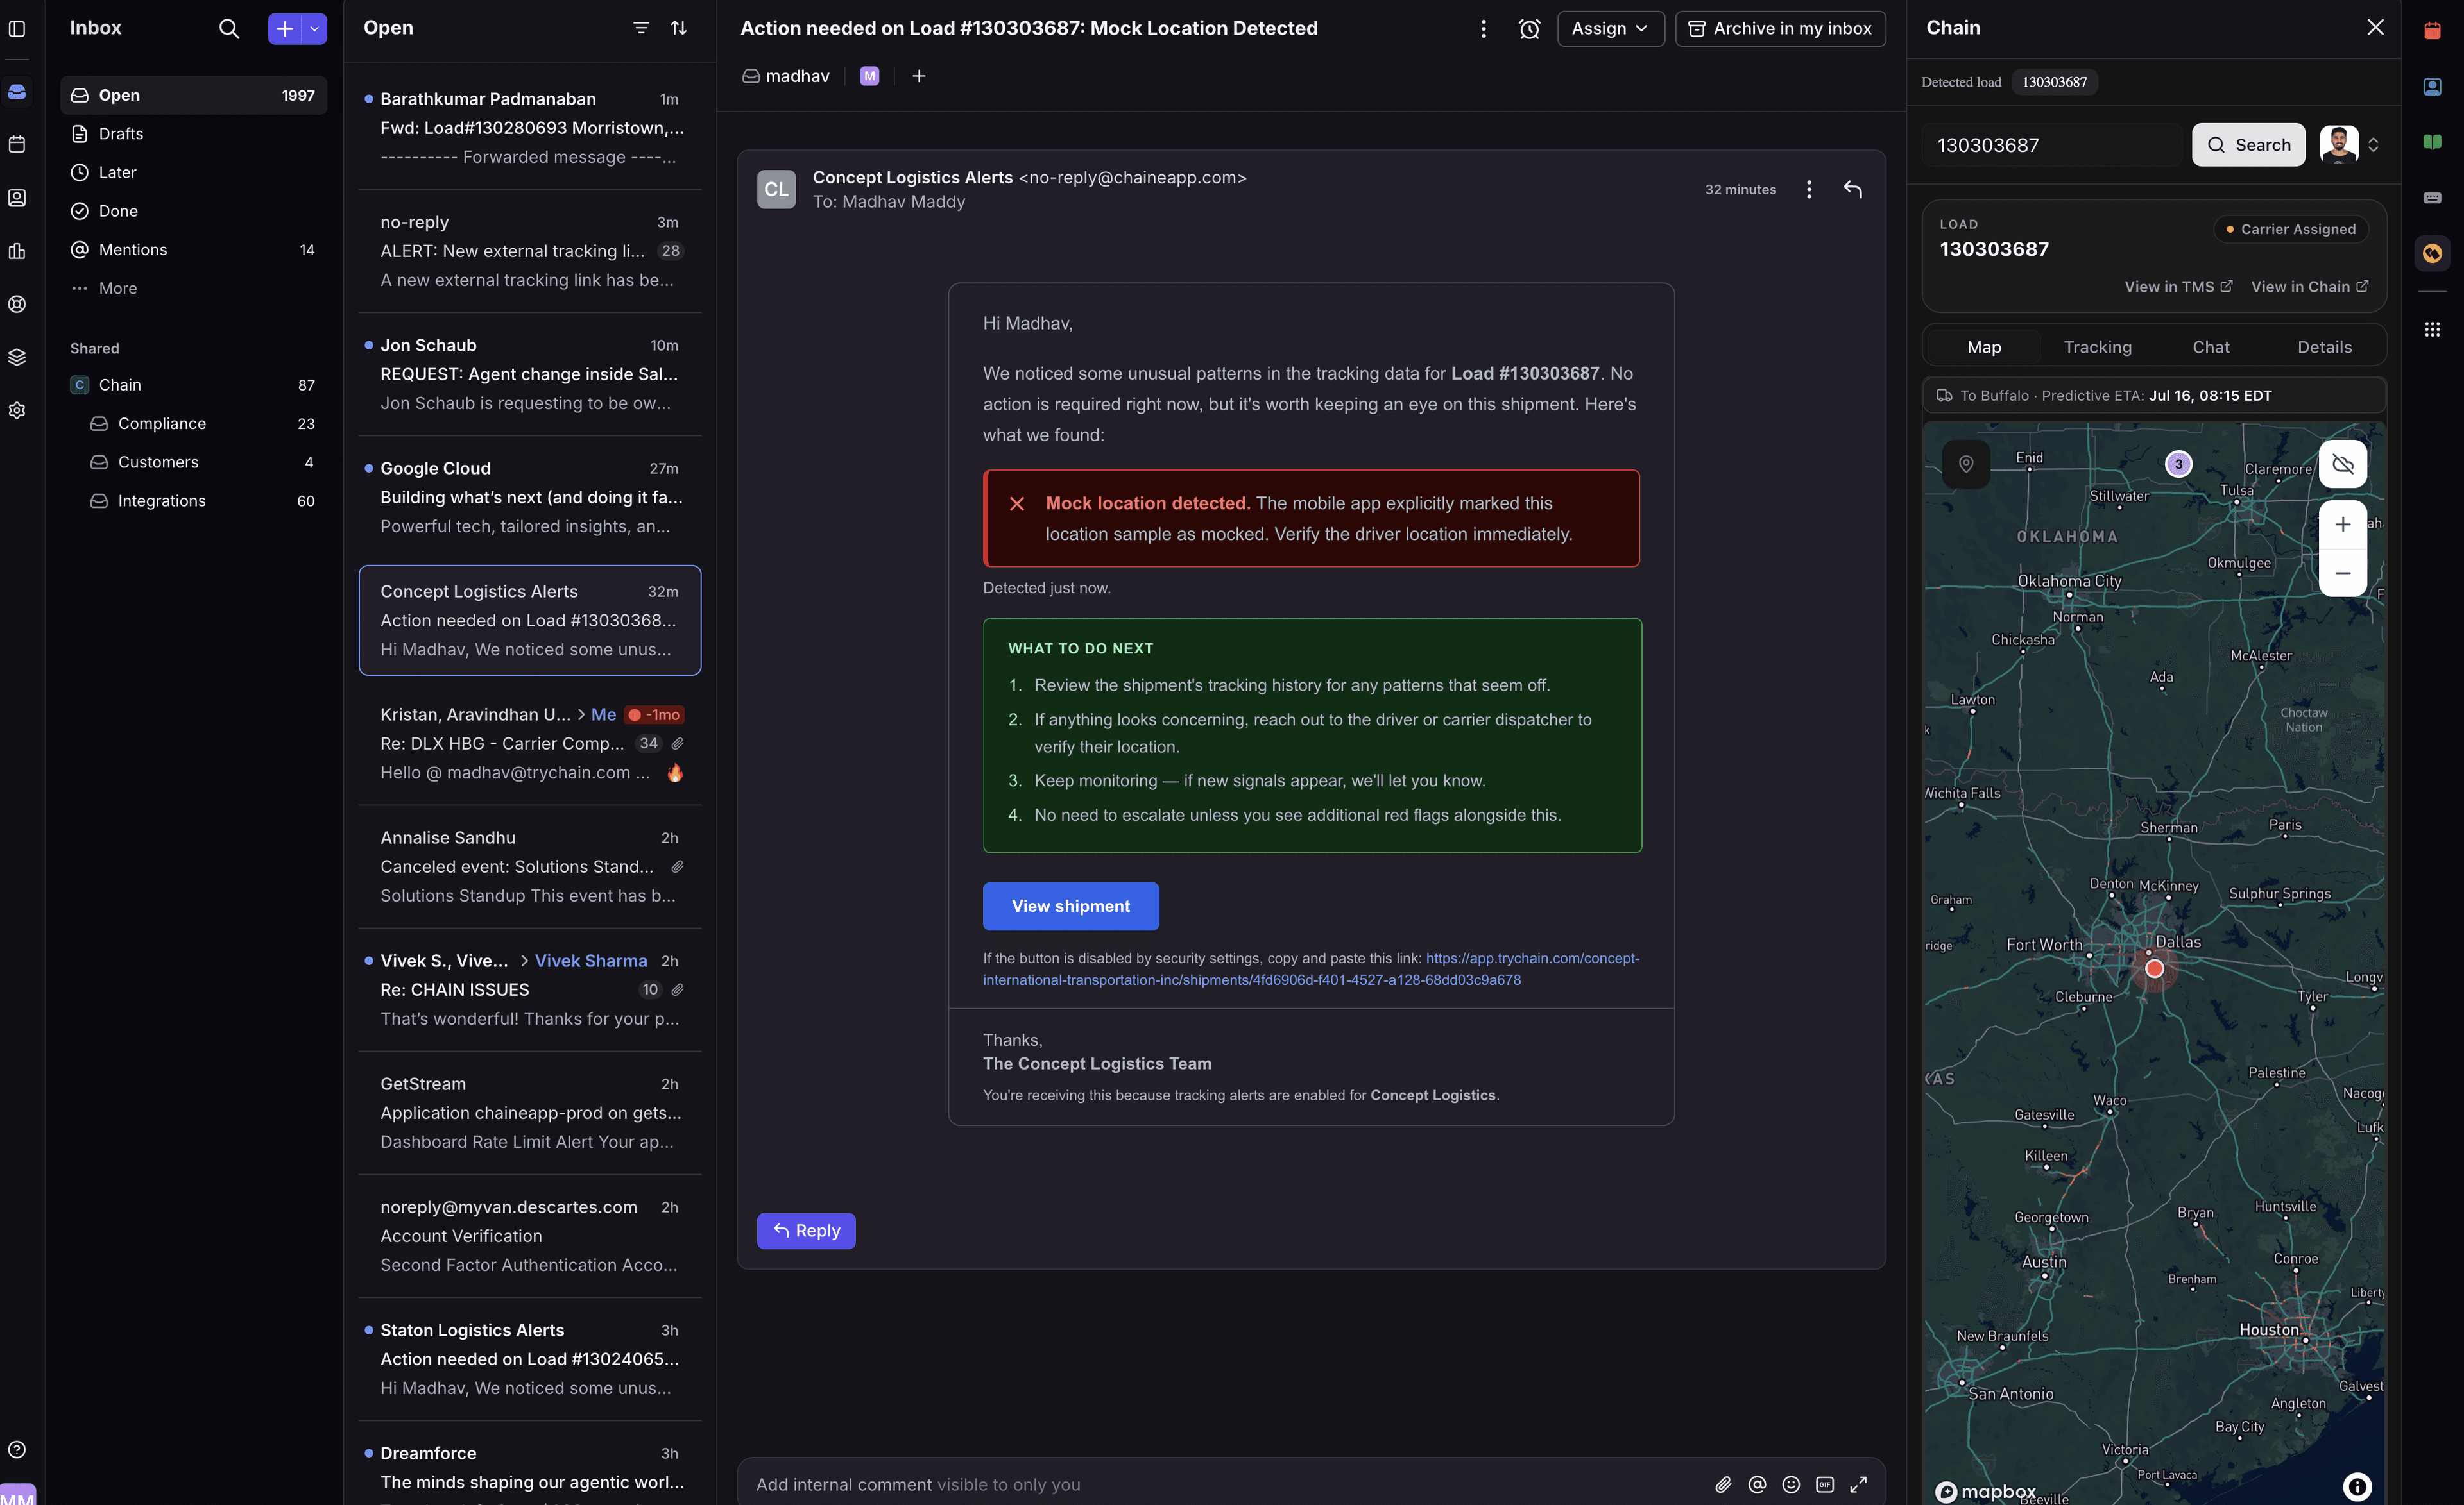Search the inbox with magnifier icon
Image resolution: width=2464 pixels, height=1505 pixels.
229,28
